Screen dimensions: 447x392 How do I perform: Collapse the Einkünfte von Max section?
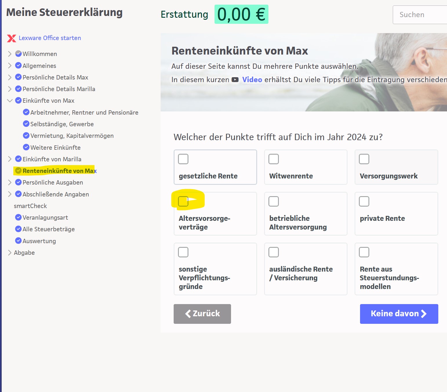coord(10,101)
